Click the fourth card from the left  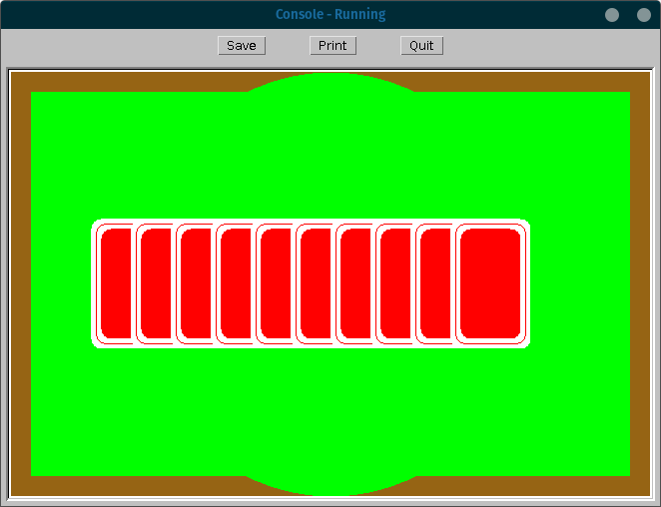tap(234, 284)
